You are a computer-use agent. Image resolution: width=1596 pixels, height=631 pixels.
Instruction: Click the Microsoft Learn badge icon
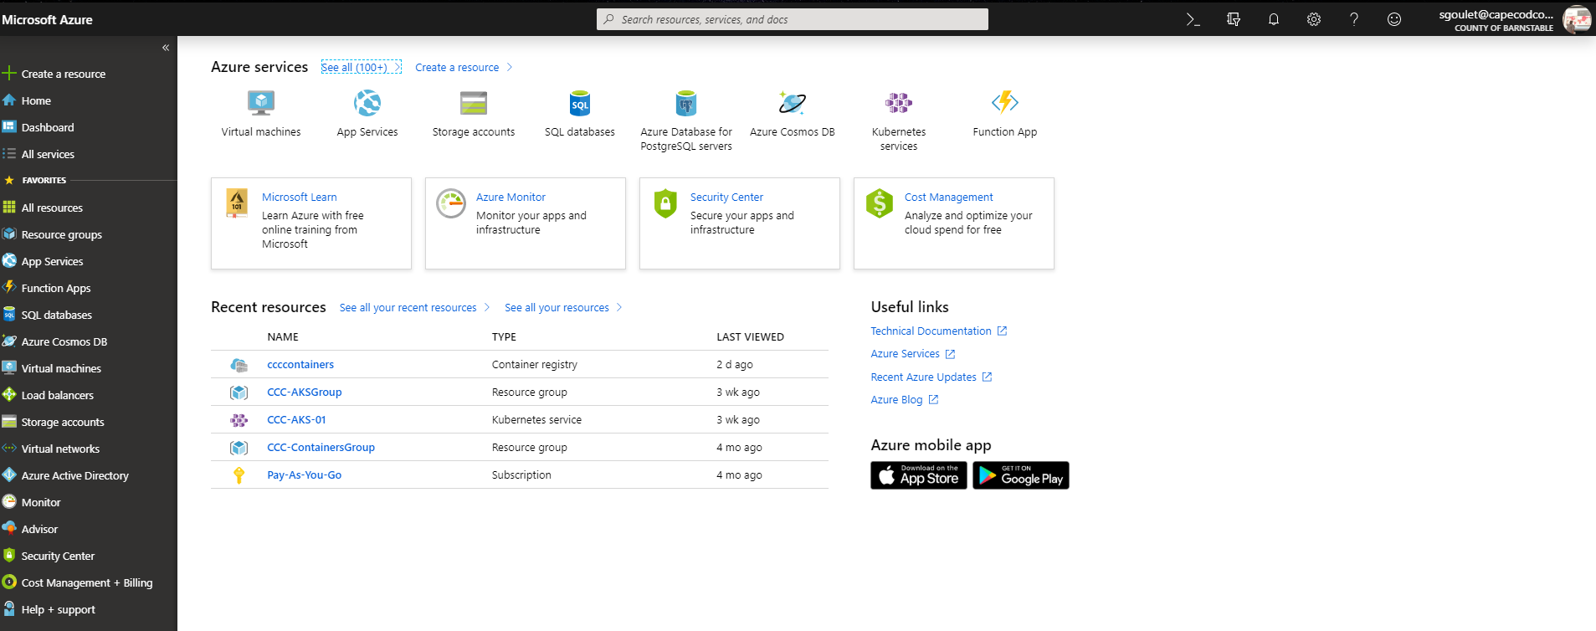(237, 203)
